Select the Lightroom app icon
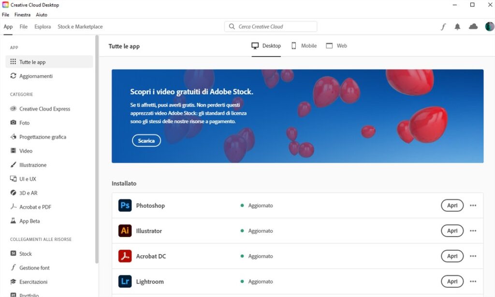This screenshot has height=297, width=495. point(125,281)
